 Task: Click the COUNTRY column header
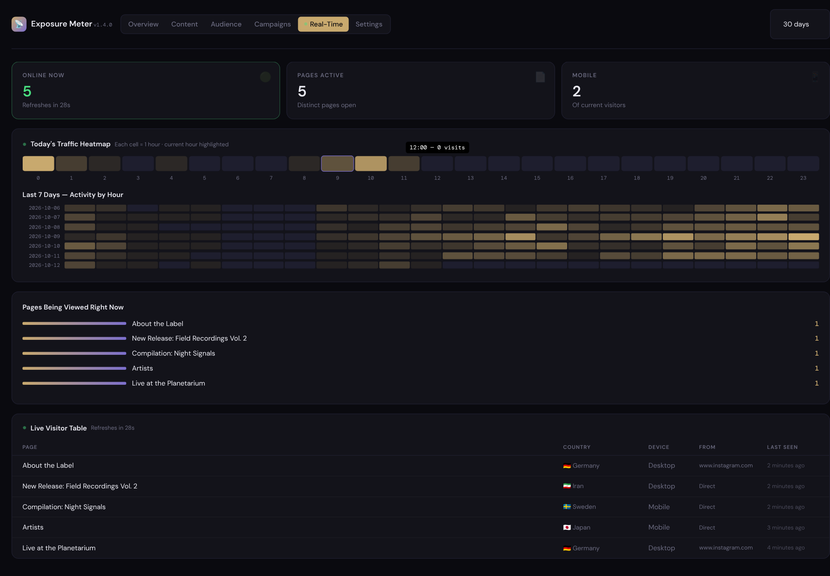tap(577, 447)
